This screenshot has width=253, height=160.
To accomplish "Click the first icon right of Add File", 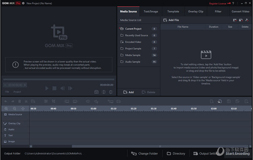I will (x=234, y=20).
